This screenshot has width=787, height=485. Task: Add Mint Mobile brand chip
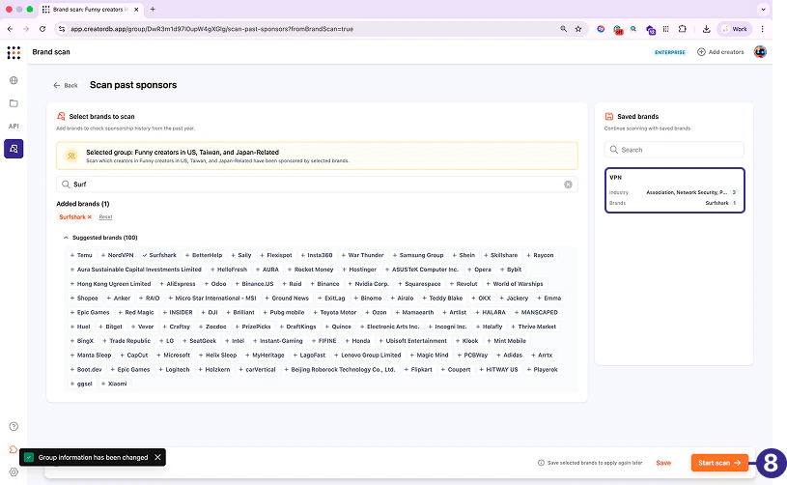click(506, 341)
